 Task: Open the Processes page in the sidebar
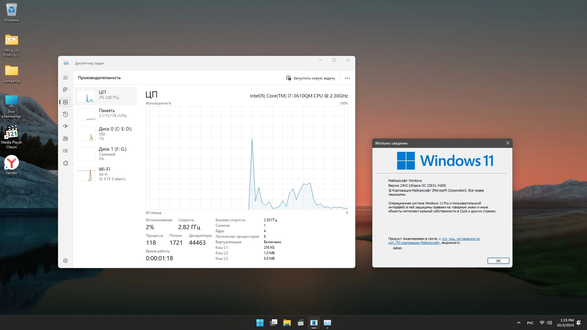[x=65, y=90]
